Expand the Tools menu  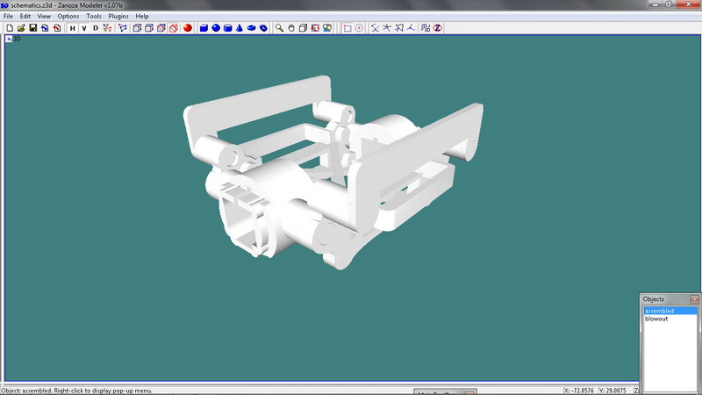coord(94,17)
